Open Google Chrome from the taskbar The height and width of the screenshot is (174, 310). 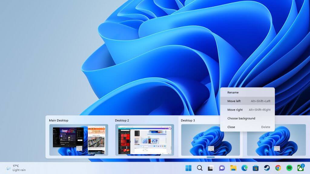click(278, 168)
